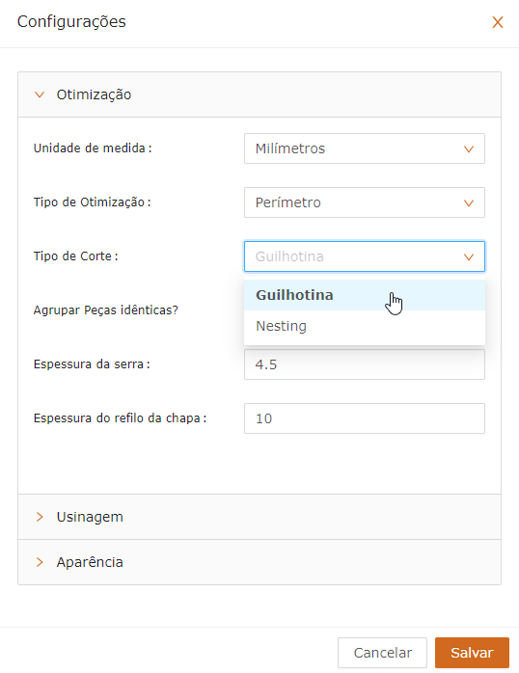This screenshot has width=519, height=673.
Task: Choose the Nesting option in list
Action: click(x=365, y=326)
